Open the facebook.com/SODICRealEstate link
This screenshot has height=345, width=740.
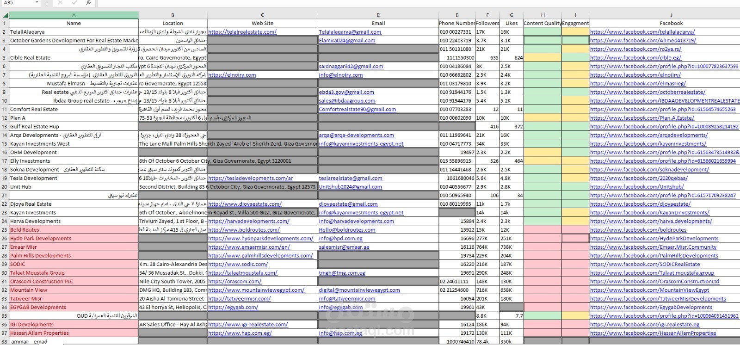645,264
